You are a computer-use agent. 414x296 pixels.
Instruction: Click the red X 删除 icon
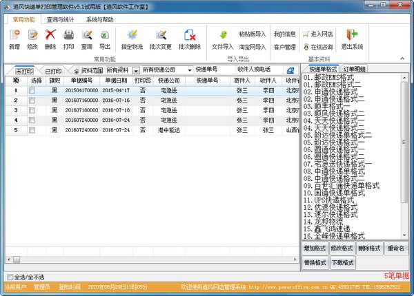tap(50, 34)
